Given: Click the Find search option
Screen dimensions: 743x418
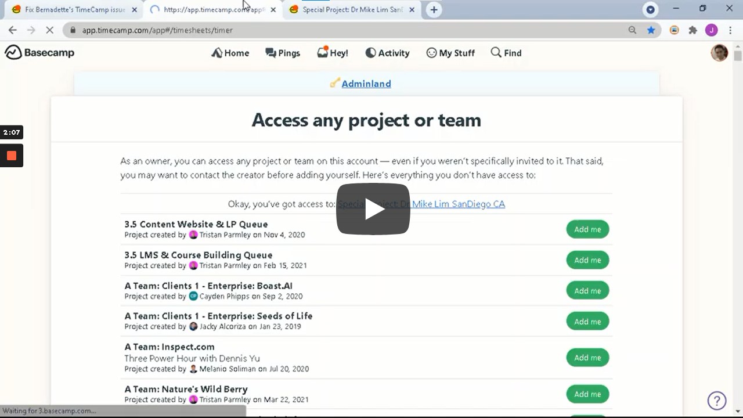Looking at the screenshot, I should click(x=506, y=53).
